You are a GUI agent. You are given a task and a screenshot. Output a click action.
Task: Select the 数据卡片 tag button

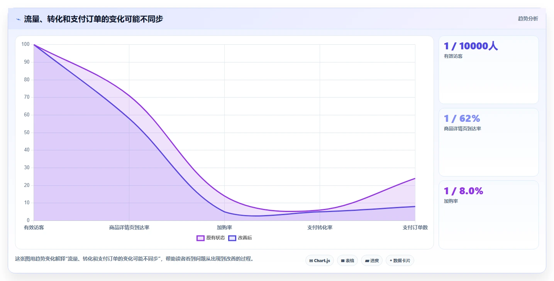click(400, 261)
